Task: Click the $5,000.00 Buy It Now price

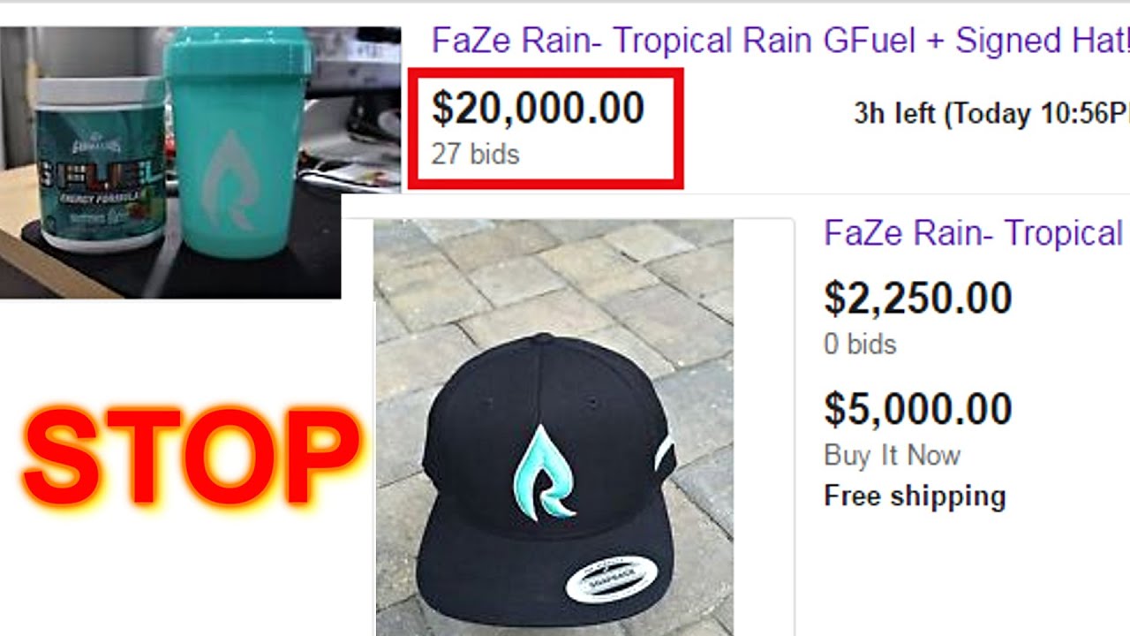Action: (918, 409)
